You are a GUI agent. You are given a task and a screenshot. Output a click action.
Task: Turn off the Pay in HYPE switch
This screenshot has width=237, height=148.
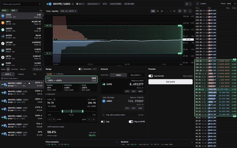coord(131,122)
